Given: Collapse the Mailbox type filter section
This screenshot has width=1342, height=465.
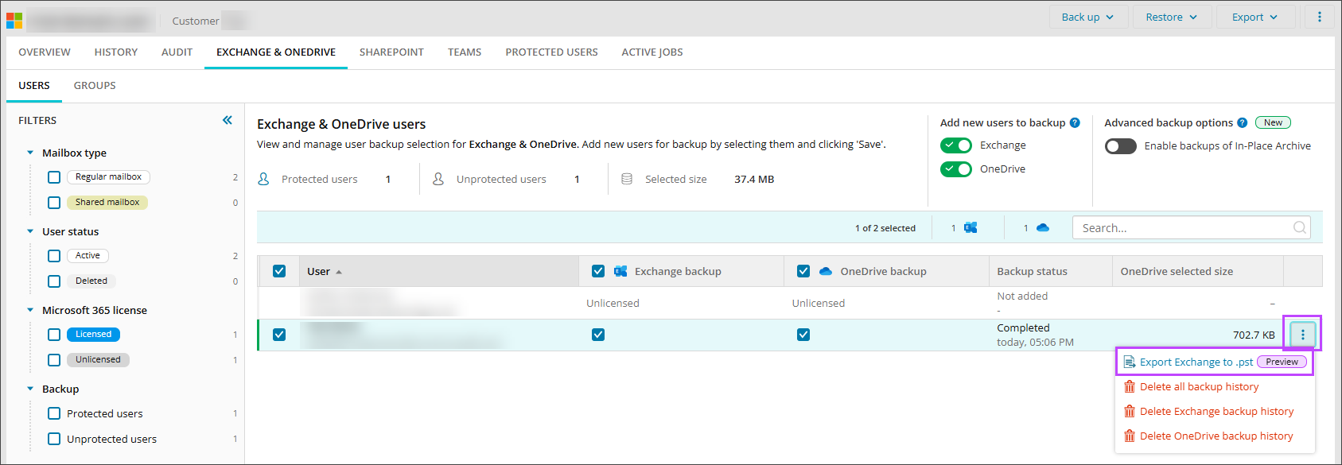Looking at the screenshot, I should point(30,153).
